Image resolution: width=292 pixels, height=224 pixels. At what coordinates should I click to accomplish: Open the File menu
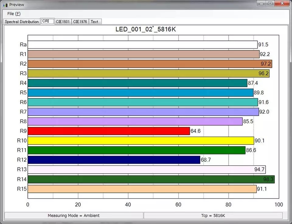14,14
